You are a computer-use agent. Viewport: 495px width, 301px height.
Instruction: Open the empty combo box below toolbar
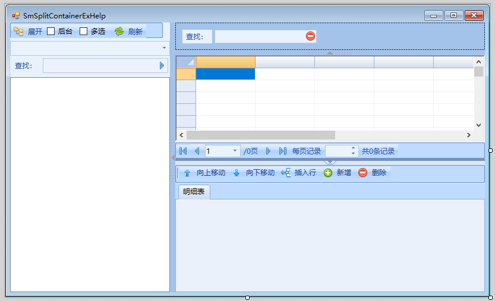coord(90,48)
